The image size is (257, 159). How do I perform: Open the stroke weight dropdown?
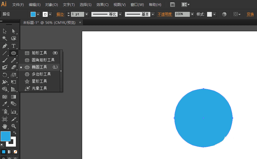[87, 14]
